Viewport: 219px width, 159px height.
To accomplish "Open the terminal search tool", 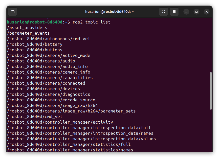I will tap(164, 12).
